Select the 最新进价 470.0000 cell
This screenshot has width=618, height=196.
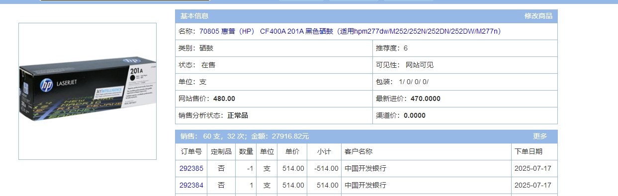click(465, 99)
